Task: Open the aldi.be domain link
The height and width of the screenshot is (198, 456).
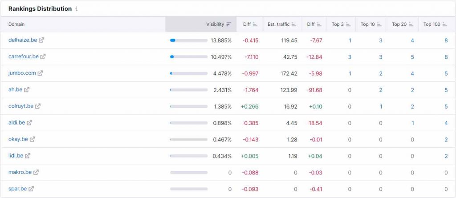Action: (16, 123)
